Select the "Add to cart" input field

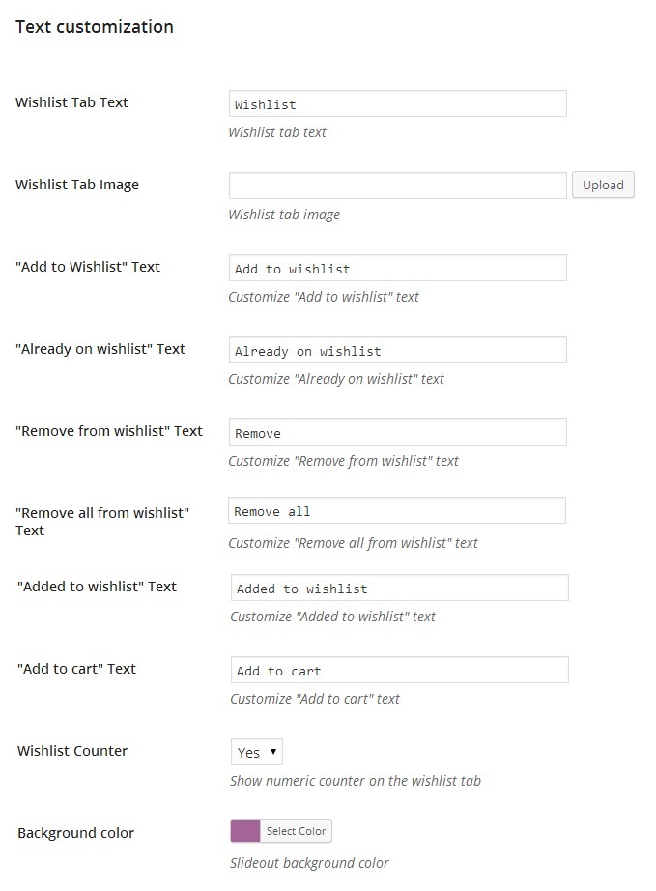click(x=399, y=671)
